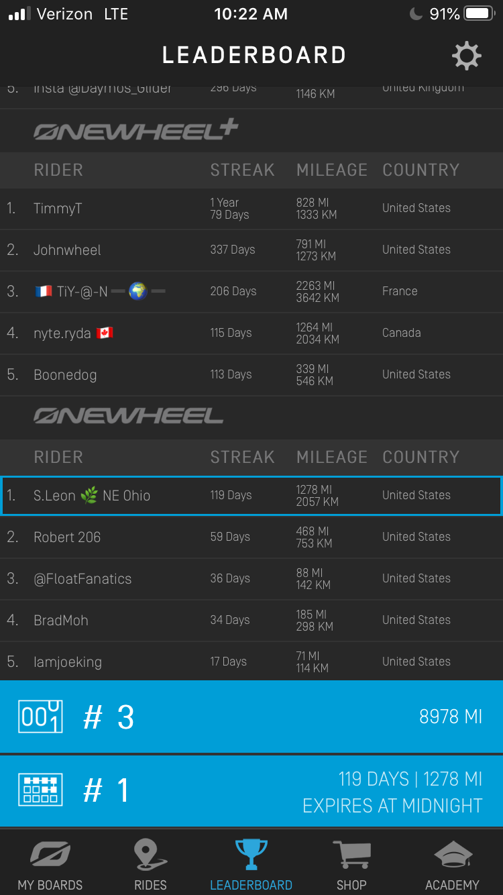Screen dimensions: 503x895
Task: Tap the Mileage column header above S.Leon
Action: point(332,458)
